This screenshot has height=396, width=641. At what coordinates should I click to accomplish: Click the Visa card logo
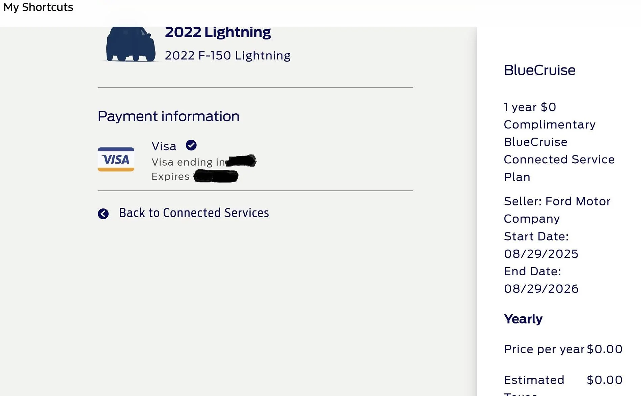116,159
